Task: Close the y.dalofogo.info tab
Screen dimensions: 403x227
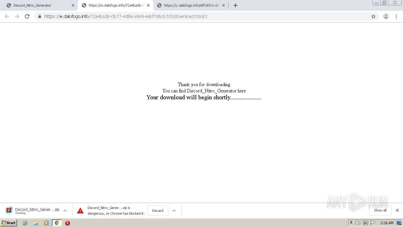Action: [x=224, y=5]
